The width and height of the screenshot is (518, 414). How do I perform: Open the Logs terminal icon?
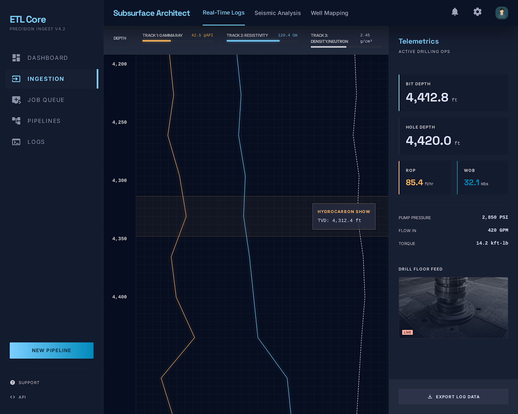16,142
